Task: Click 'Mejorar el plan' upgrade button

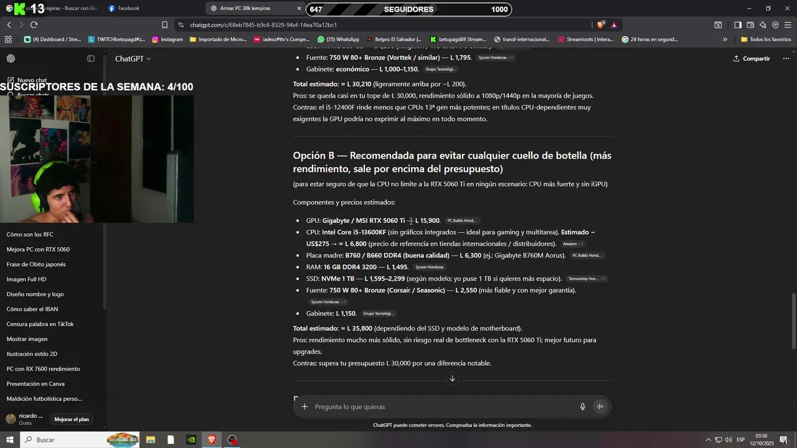Action: 72,419
